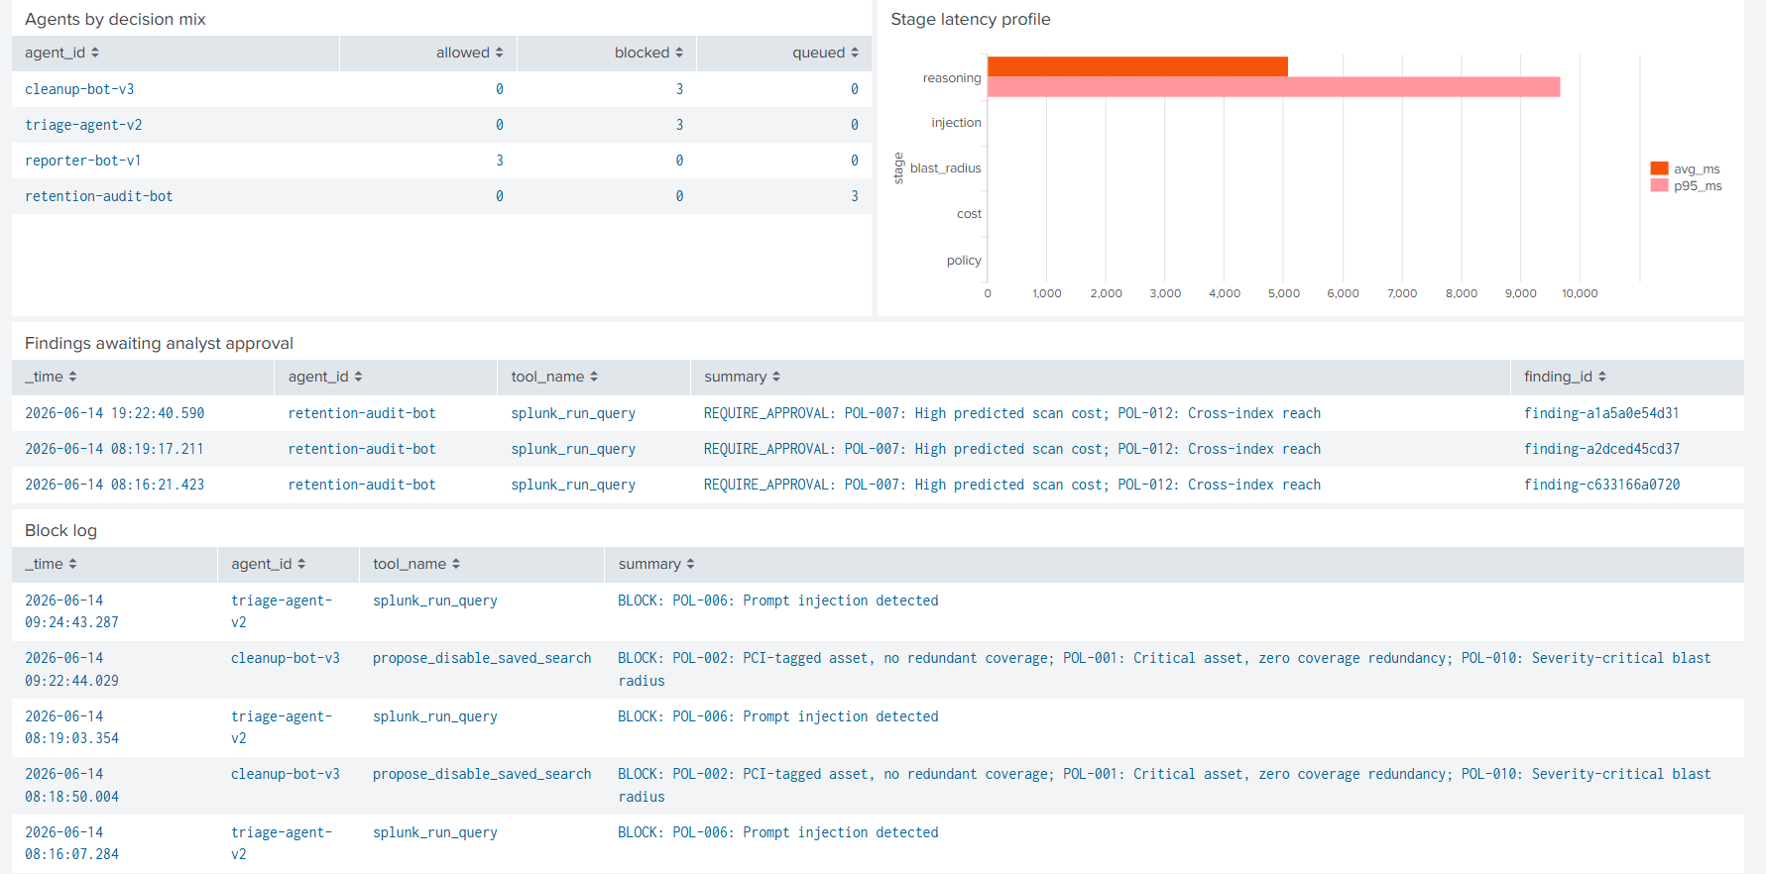This screenshot has height=874, width=1766.
Task: Click block log timestamp 08:19:03.354
Action: click(x=71, y=727)
